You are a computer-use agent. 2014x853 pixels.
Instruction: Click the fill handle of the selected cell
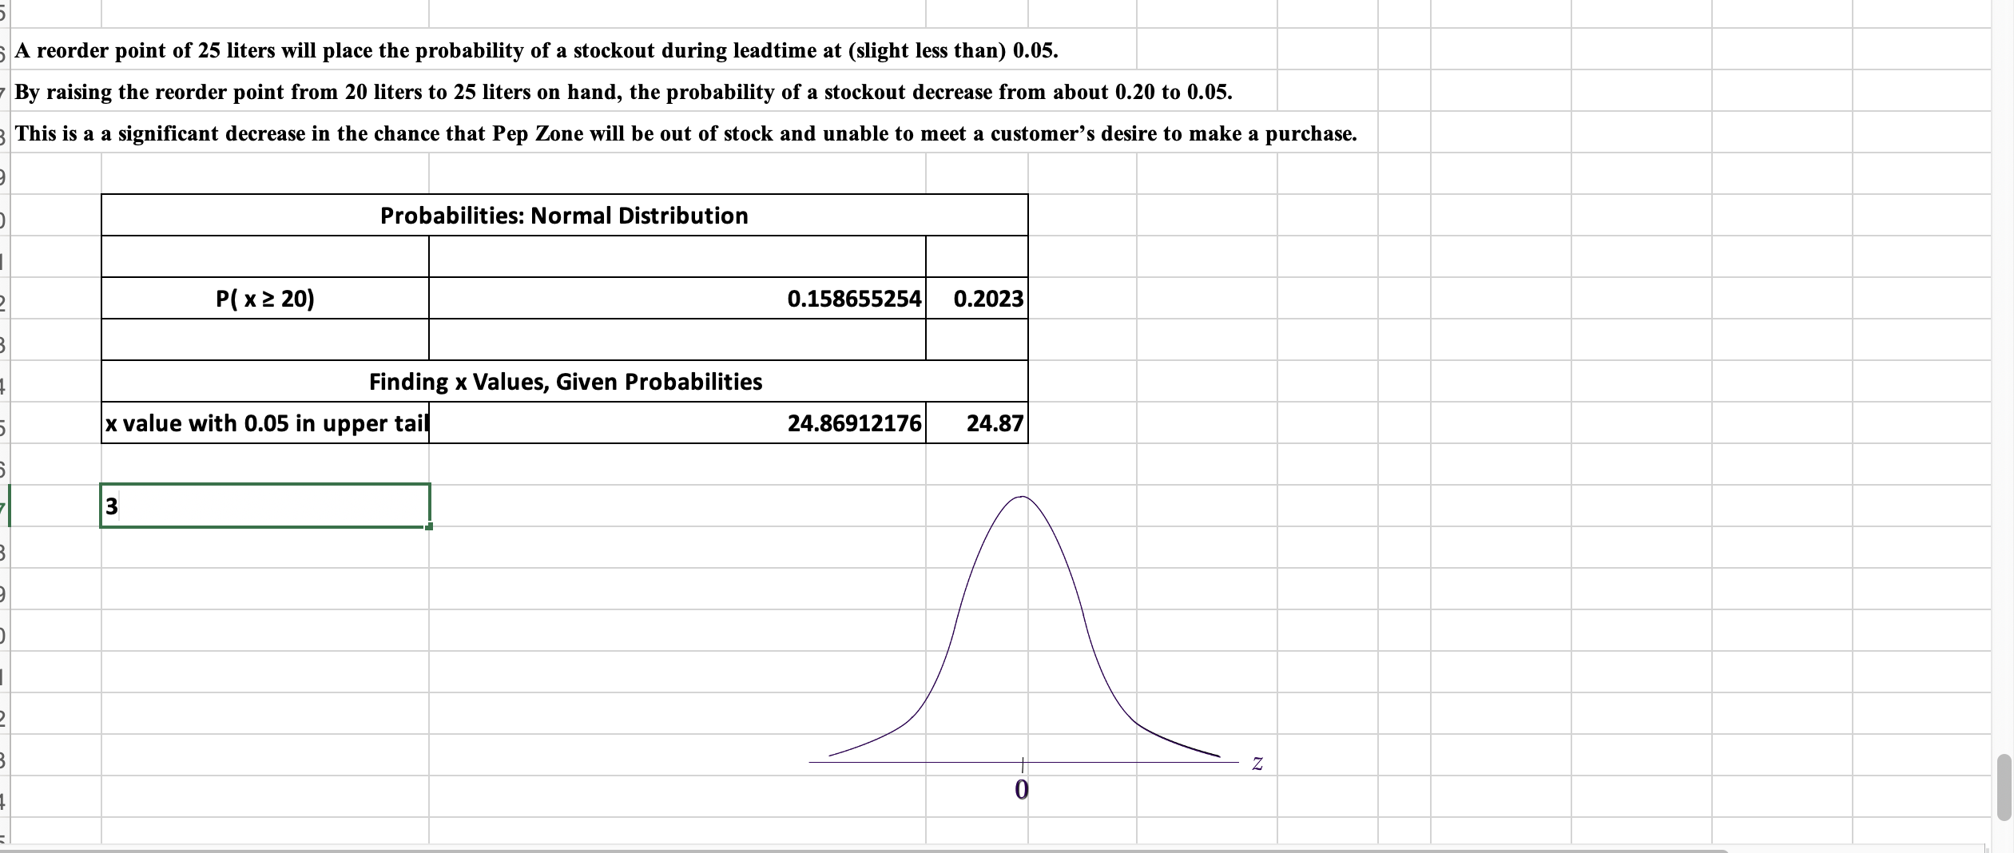[x=430, y=529]
